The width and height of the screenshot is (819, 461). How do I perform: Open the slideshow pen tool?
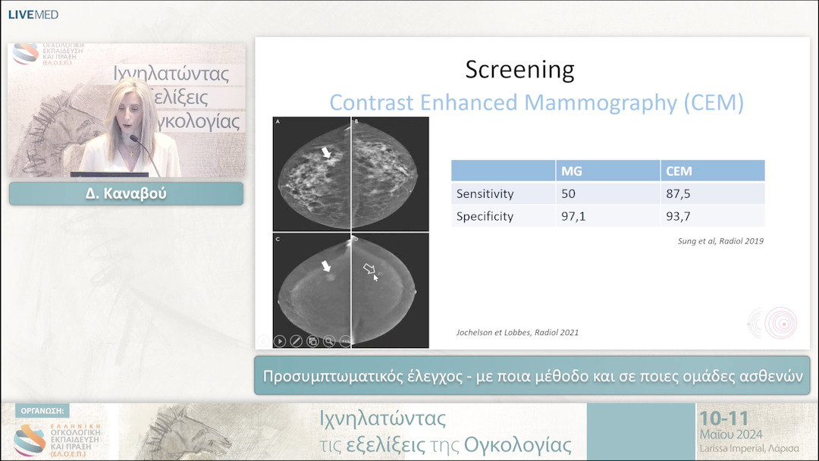click(297, 341)
